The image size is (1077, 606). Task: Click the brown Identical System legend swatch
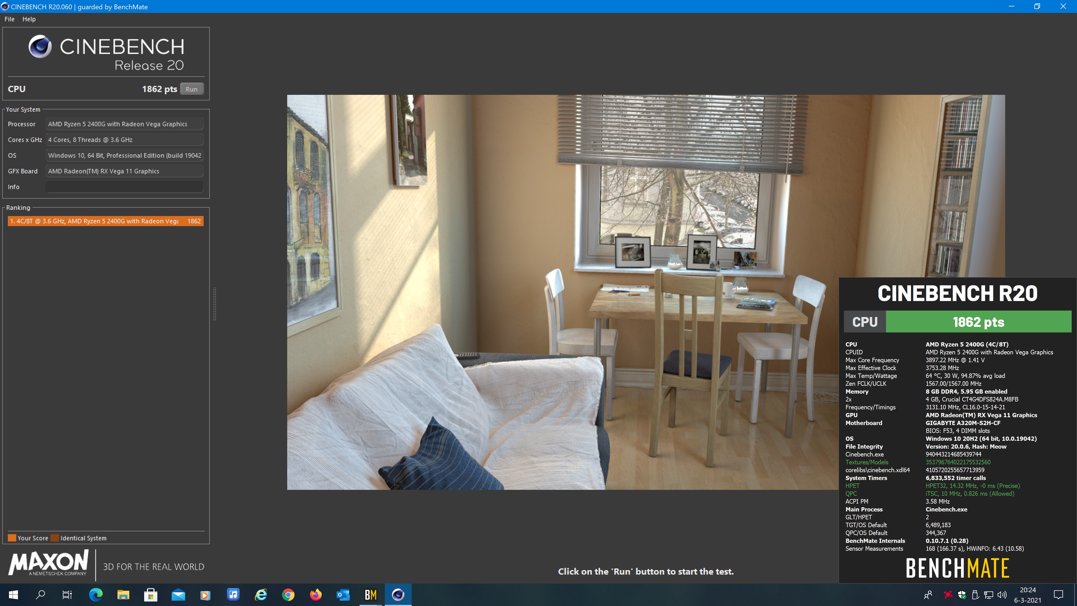55,538
